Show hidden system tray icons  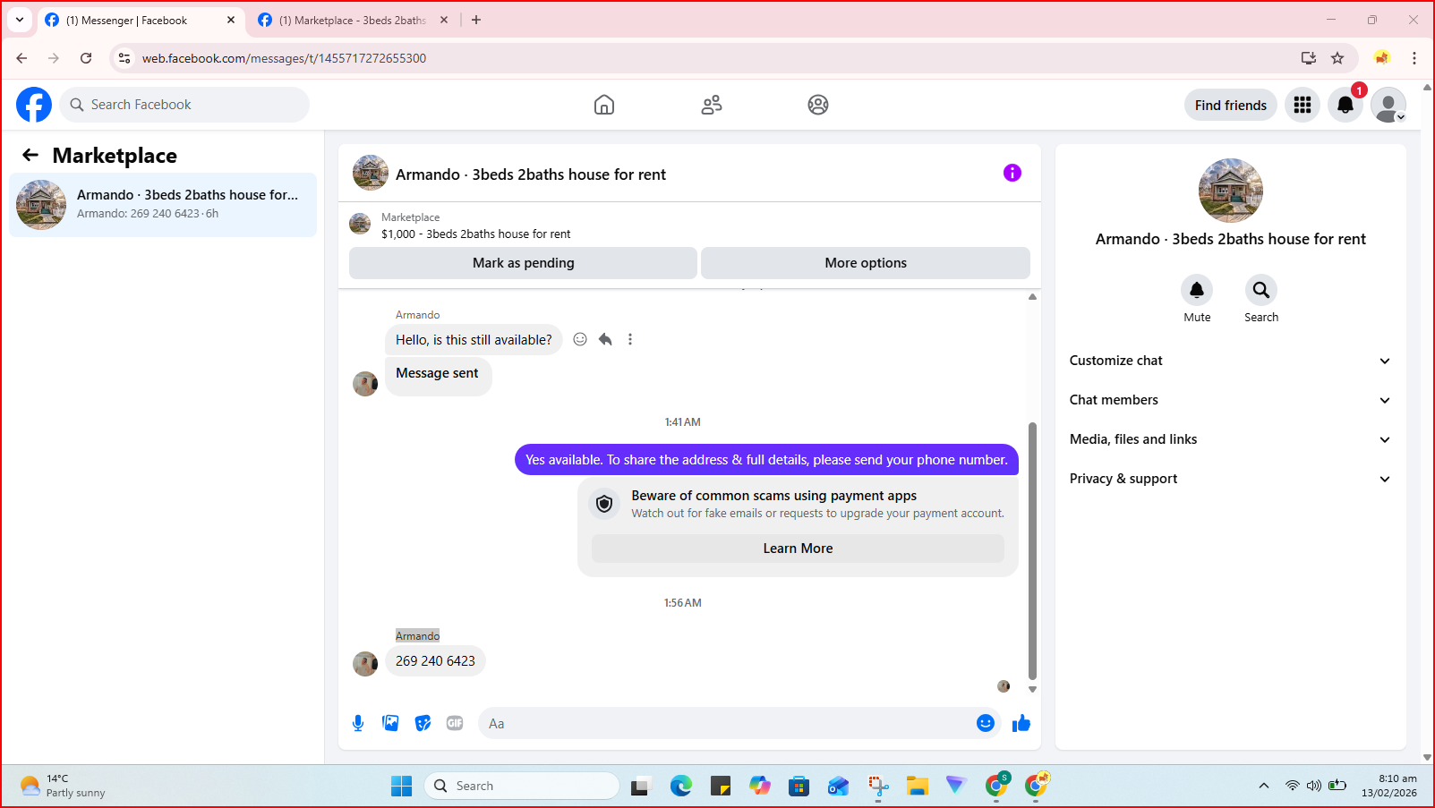pyautogui.click(x=1264, y=786)
